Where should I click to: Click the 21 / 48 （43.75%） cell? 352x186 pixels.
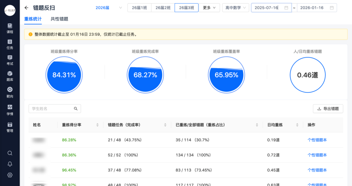point(125,140)
